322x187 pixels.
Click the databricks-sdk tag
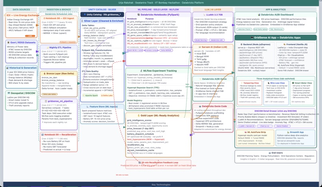pyautogui.click(x=217, y=40)
